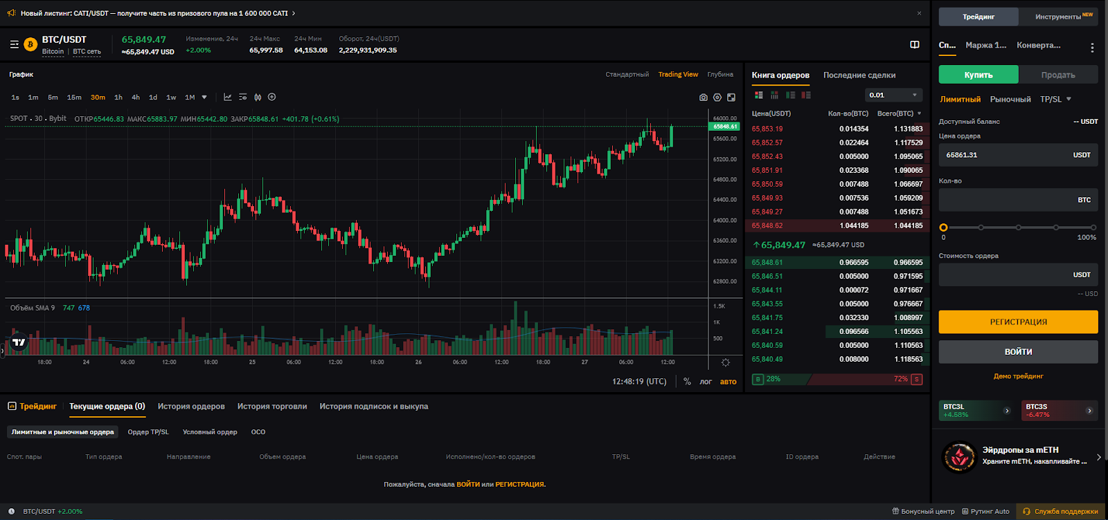Viewport: 1108px width, 520px height.
Task: Toggle the авто scale option
Action: point(728,382)
